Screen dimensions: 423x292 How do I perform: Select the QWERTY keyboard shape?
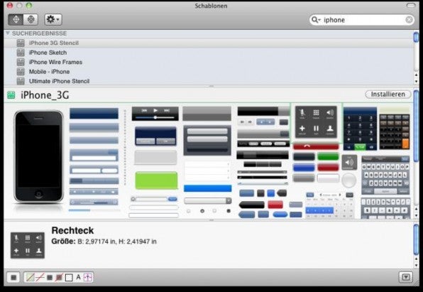pyautogui.click(x=385, y=175)
